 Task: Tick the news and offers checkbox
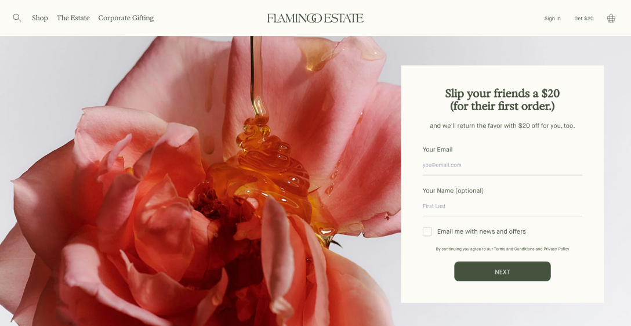(427, 231)
